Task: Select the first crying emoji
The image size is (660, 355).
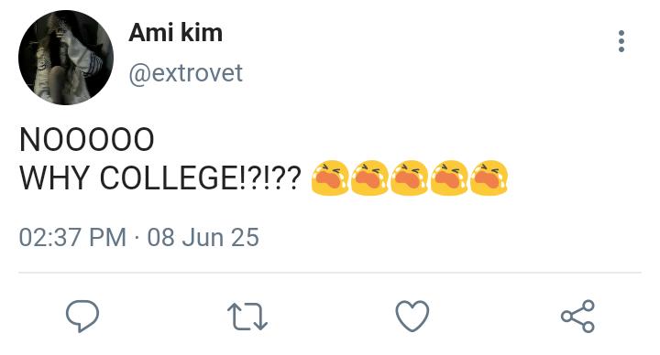Action: [330, 177]
